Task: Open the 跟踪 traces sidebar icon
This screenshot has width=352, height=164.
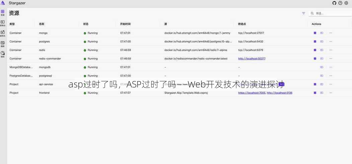Action: click(x=3, y=44)
